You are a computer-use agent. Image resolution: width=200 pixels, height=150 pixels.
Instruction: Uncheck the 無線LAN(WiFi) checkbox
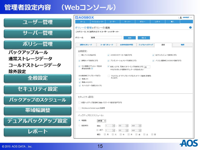pyautogui.click(x=79, y=82)
